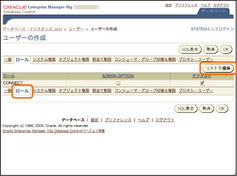237x176 pixels.
Task: Select the top ロール tab
Action: click(22, 60)
